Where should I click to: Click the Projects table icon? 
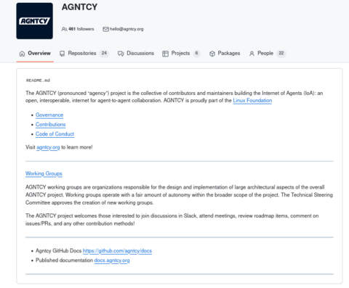(x=165, y=54)
